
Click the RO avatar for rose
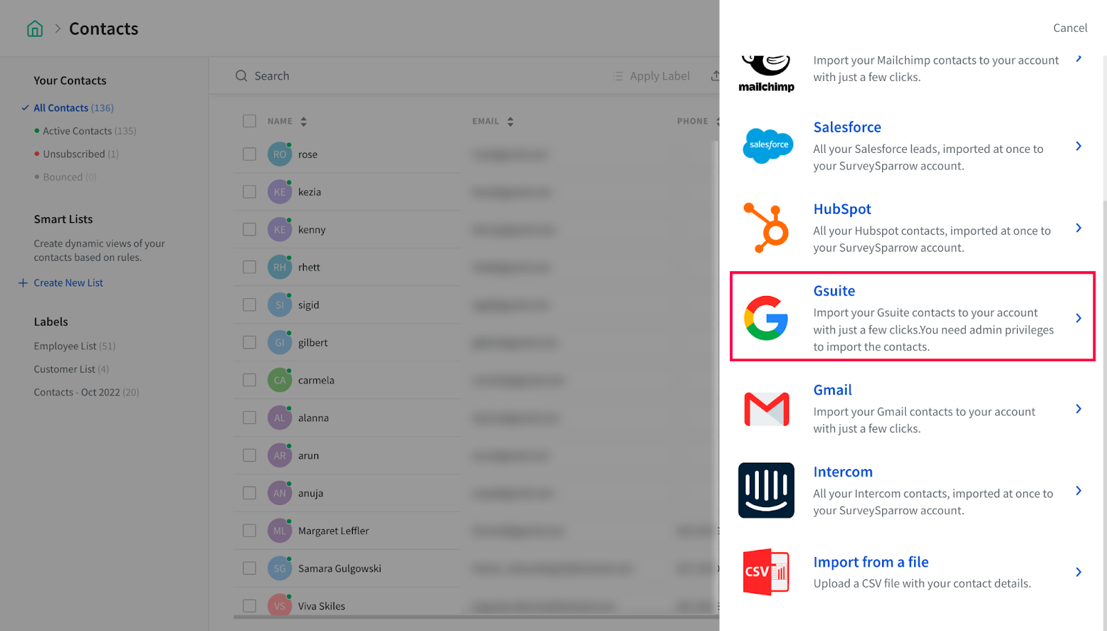pos(280,154)
